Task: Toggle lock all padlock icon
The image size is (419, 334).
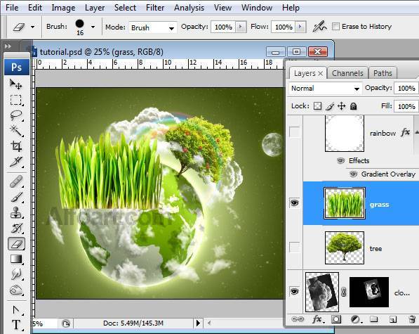Action: pyautogui.click(x=353, y=106)
